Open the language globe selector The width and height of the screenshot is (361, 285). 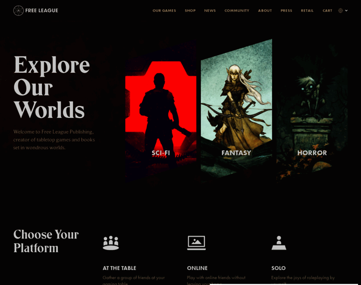(x=343, y=10)
